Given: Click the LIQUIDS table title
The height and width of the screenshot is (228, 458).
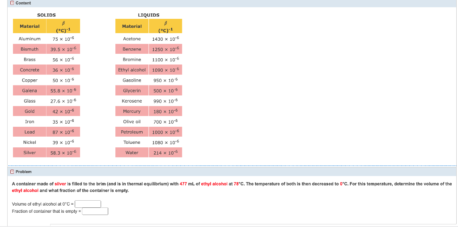Looking at the screenshot, I should [x=148, y=15].
